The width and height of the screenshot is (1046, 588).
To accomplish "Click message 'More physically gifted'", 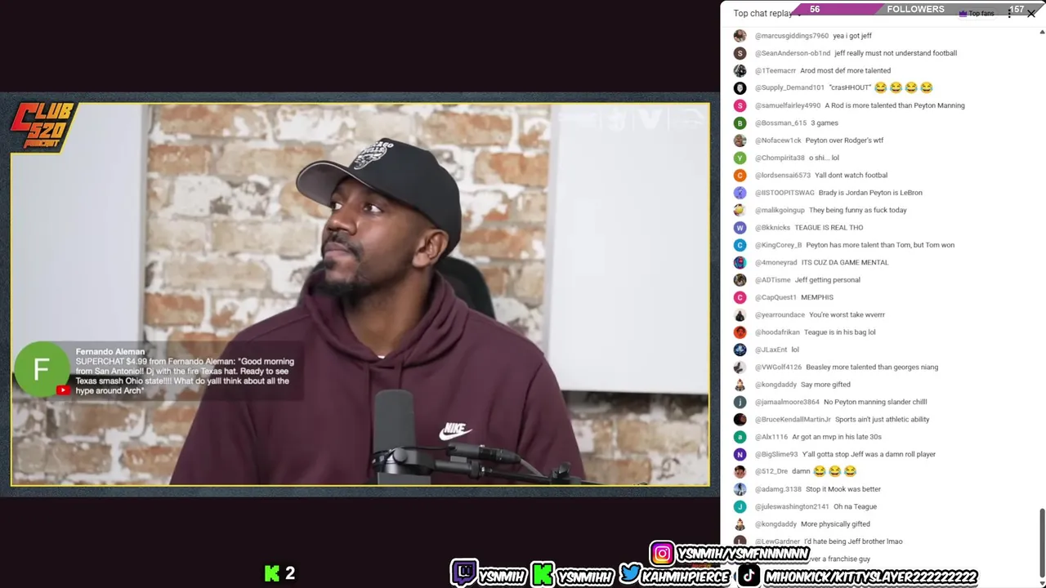I will (x=835, y=524).
